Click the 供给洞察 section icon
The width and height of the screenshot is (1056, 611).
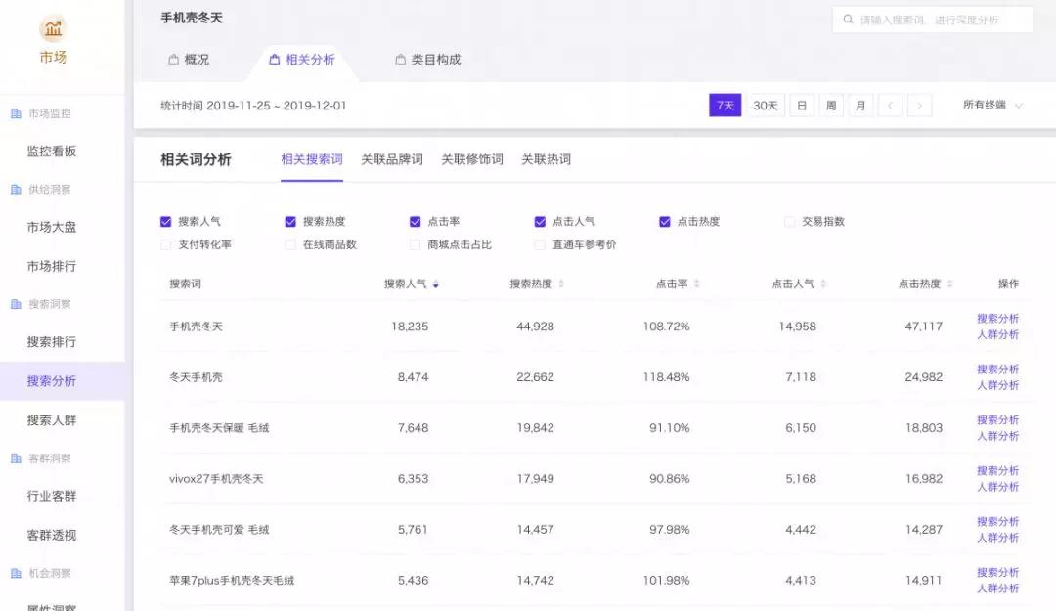(17, 190)
